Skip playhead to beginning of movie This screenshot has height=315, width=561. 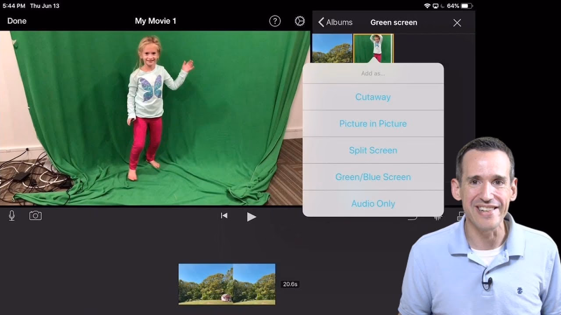coord(224,215)
